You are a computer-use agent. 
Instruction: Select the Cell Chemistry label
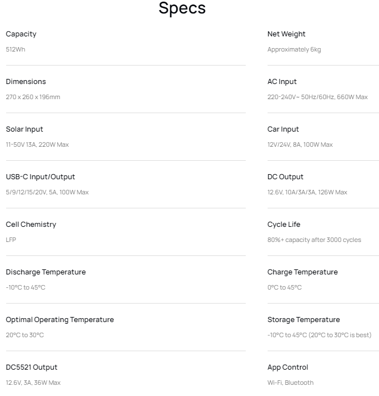(31, 225)
